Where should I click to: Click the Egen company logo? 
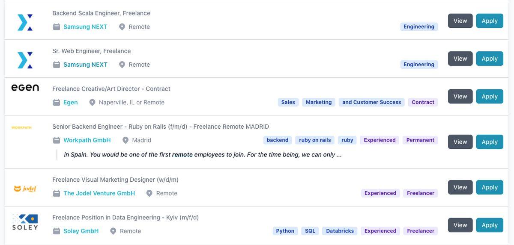[x=25, y=88]
